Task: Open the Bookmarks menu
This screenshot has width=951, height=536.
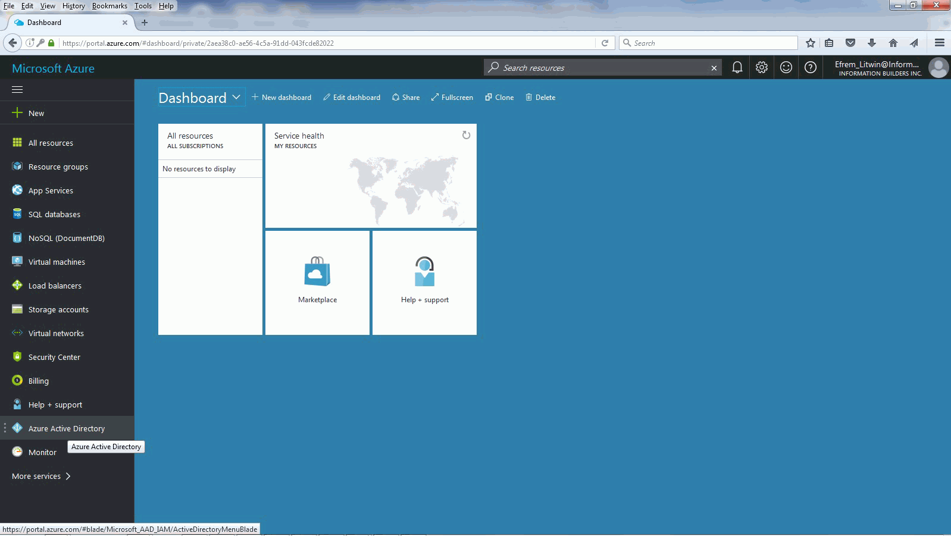Action: [110, 6]
